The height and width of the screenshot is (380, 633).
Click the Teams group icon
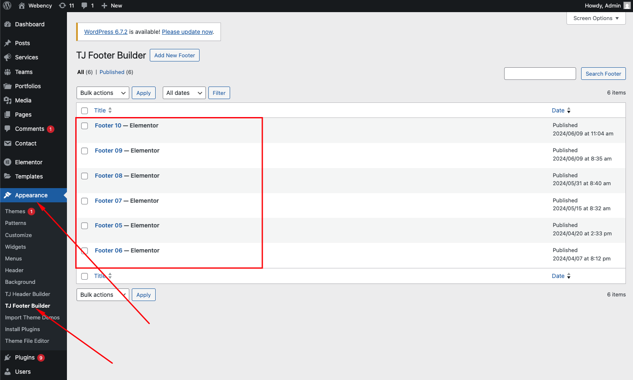(8, 72)
